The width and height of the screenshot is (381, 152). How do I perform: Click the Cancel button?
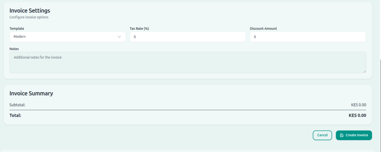[x=322, y=135]
